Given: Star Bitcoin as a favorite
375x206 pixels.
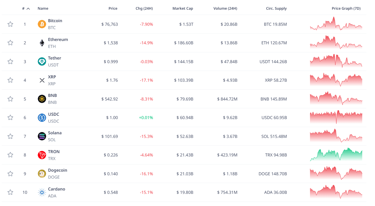Looking at the screenshot, I should point(10,24).
